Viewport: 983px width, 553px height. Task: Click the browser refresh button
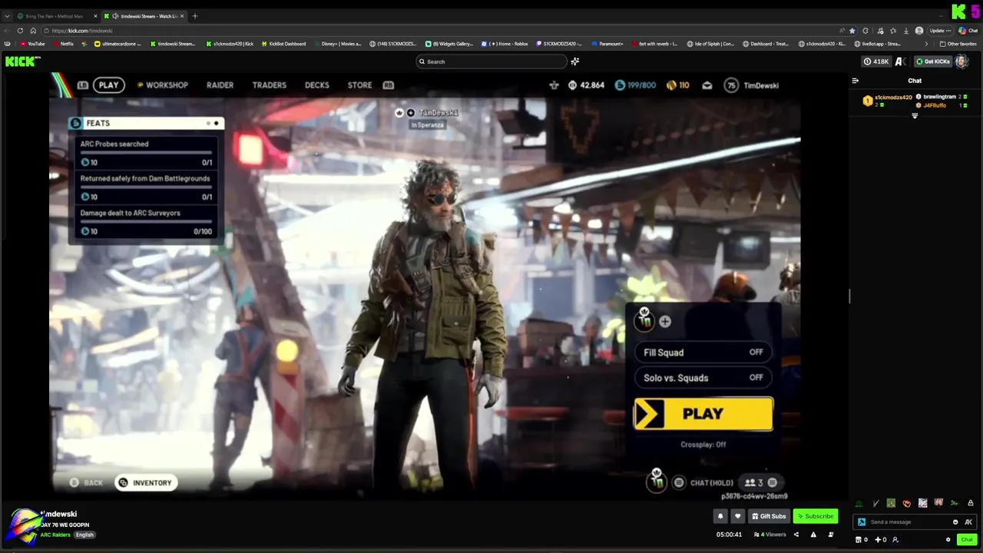click(20, 31)
